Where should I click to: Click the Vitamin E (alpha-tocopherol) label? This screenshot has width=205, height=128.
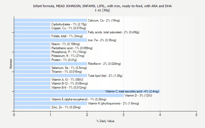[x=69, y=99]
